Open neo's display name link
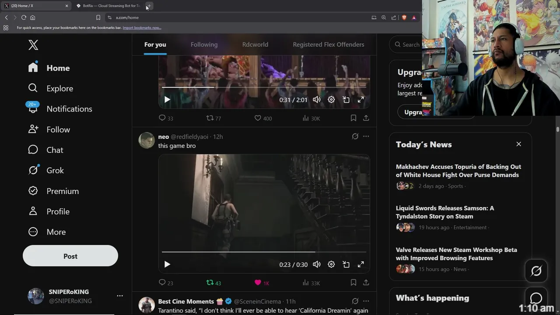The image size is (560, 315). coord(163,136)
